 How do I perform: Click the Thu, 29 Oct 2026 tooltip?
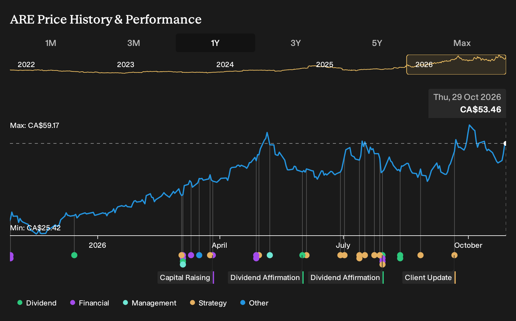pos(467,103)
